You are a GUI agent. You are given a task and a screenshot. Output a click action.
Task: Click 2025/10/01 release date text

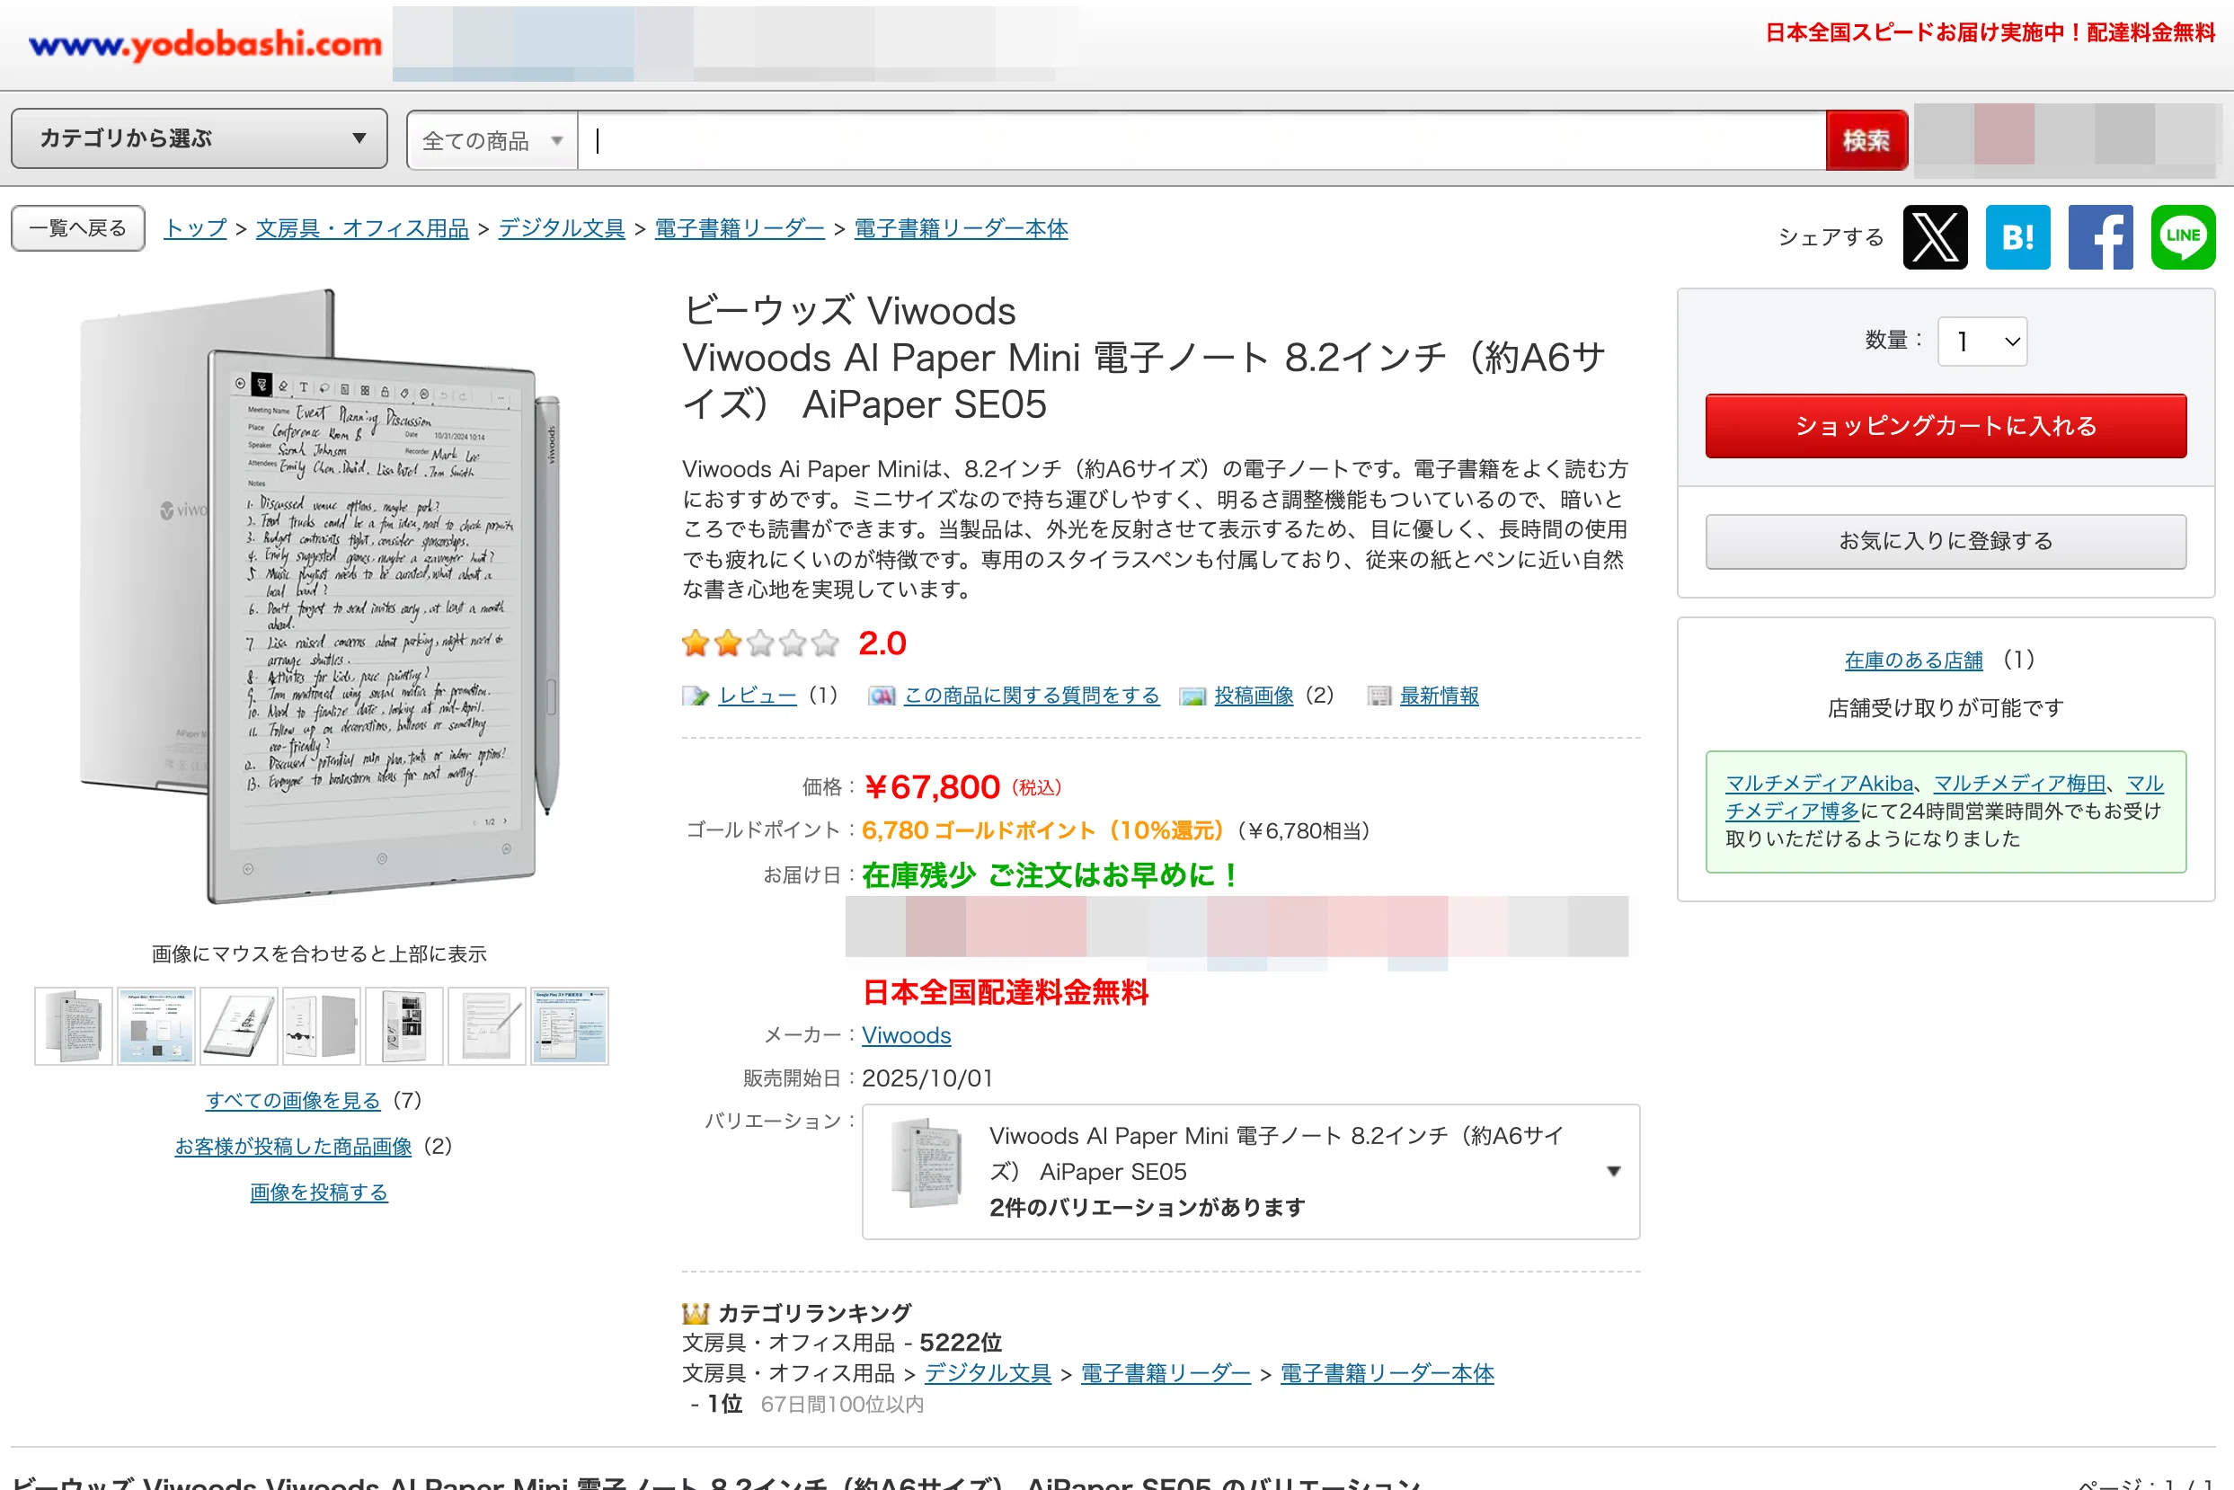[926, 1078]
